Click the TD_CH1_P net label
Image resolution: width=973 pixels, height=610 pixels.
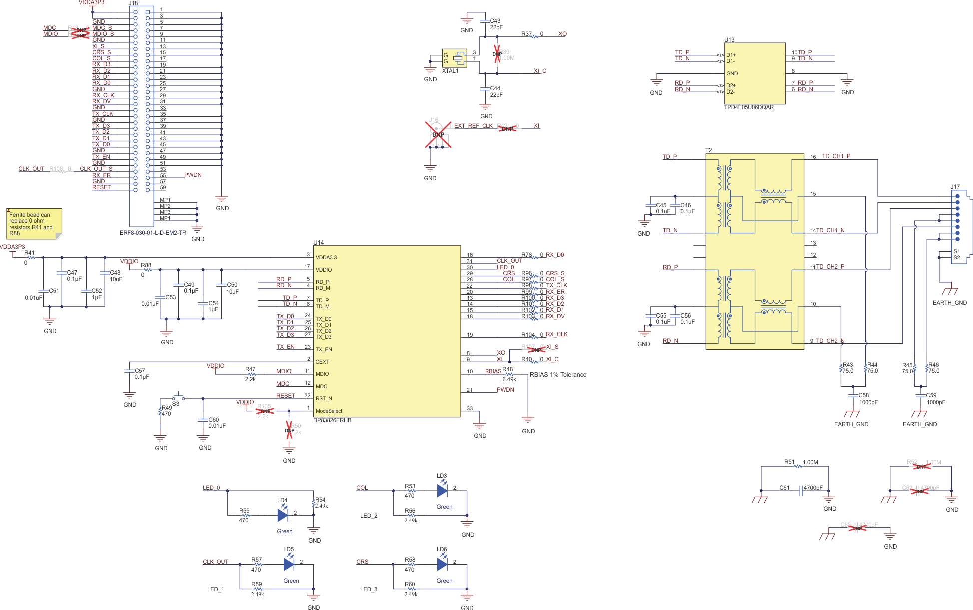[x=836, y=156]
